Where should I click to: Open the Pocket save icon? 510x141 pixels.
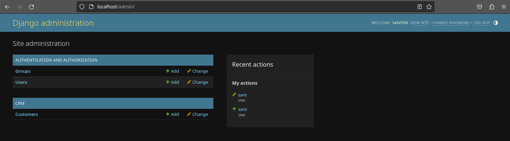(x=479, y=7)
